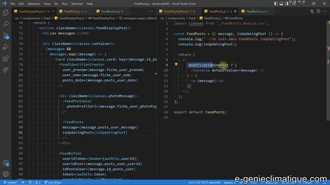
Task: Click 'FeedPosts' symbol in right breadcrumb
Action: pos(236,18)
